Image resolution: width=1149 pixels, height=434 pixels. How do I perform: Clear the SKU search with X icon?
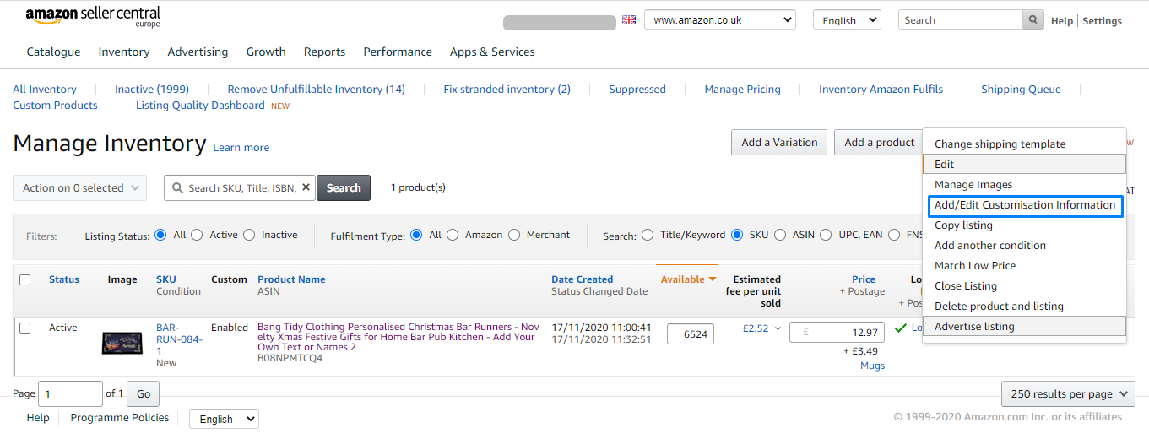click(x=306, y=188)
